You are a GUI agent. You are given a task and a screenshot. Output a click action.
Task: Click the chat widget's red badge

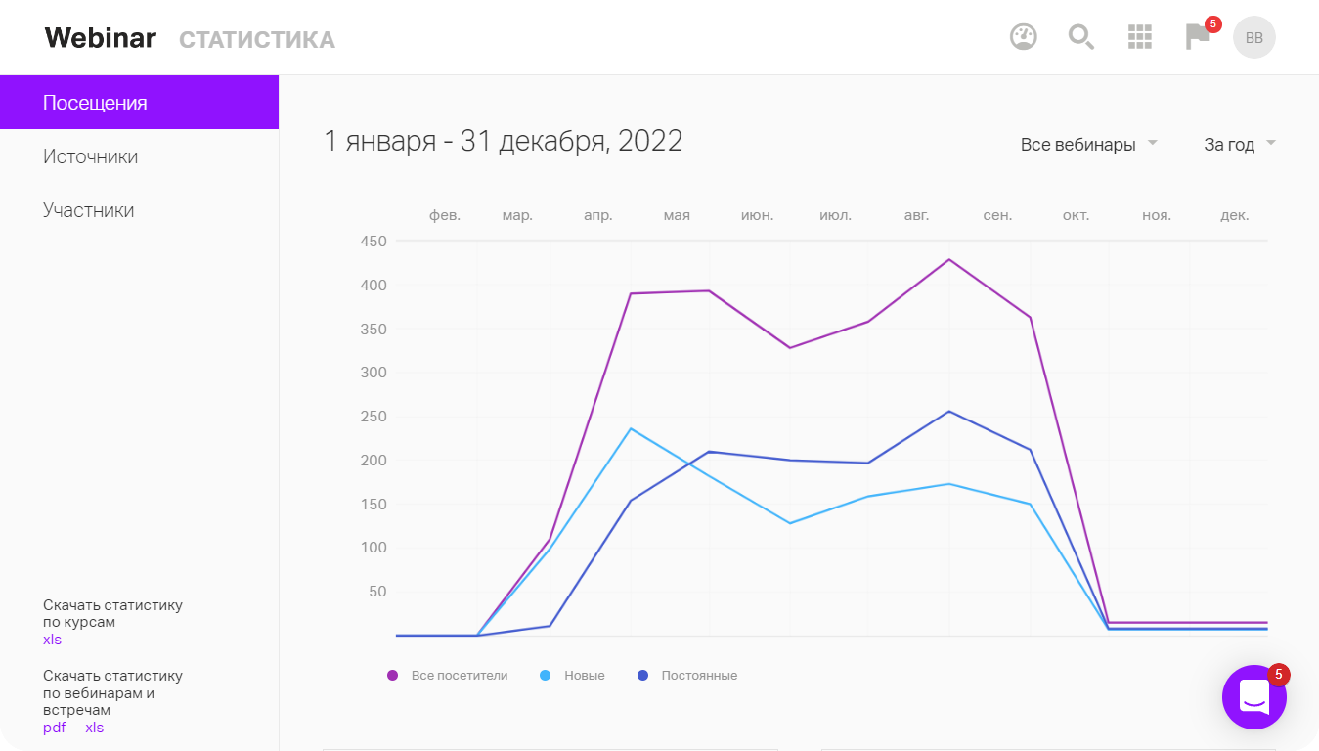[x=1278, y=674]
